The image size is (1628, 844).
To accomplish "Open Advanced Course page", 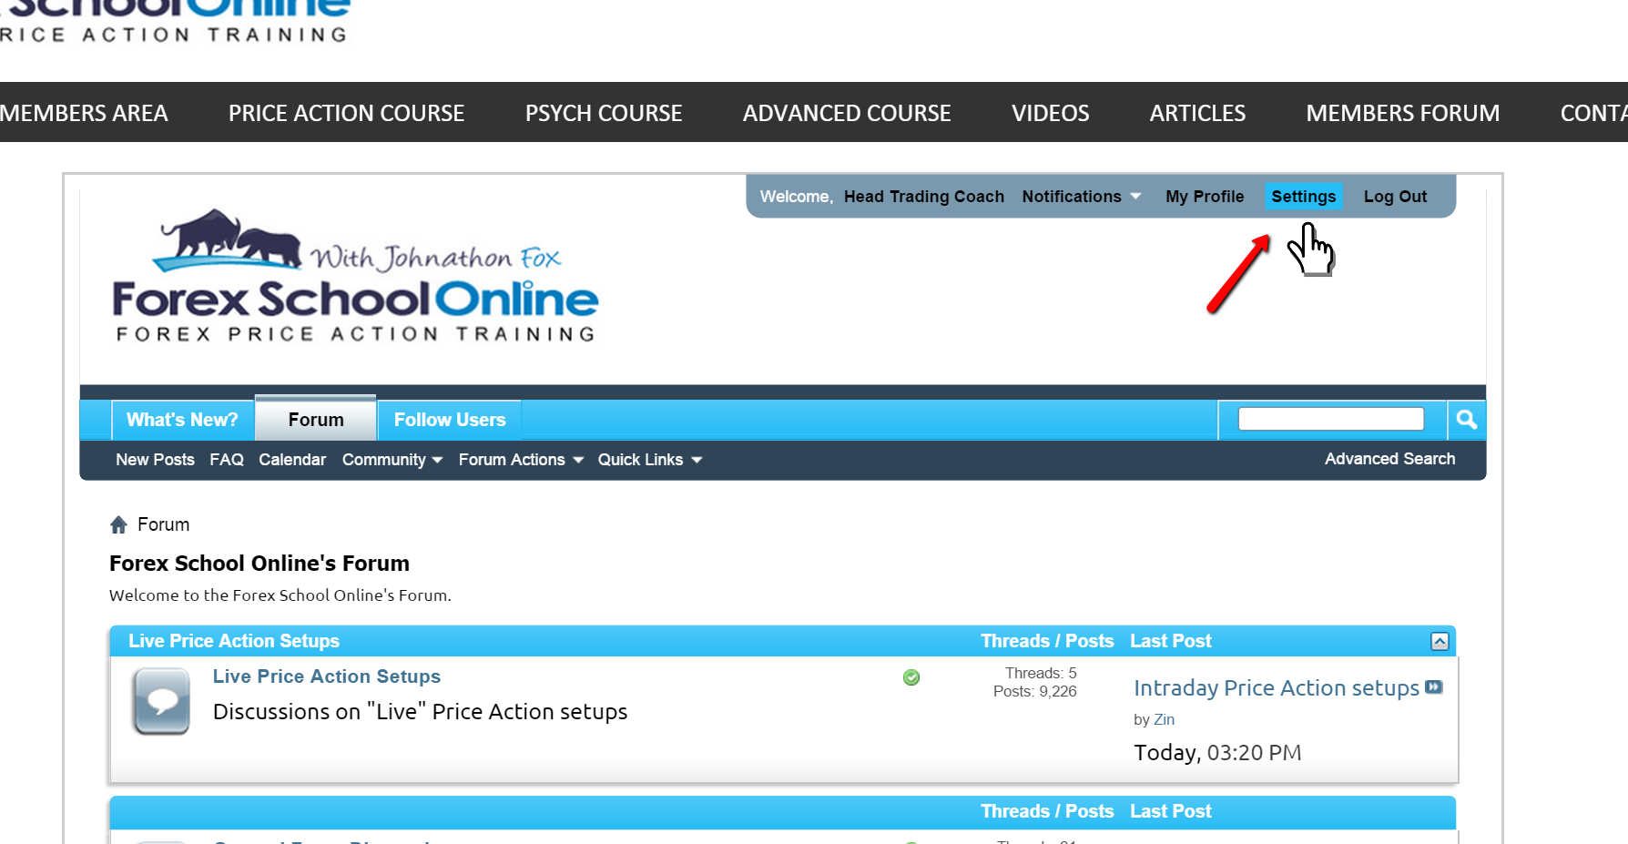I will click(x=847, y=113).
